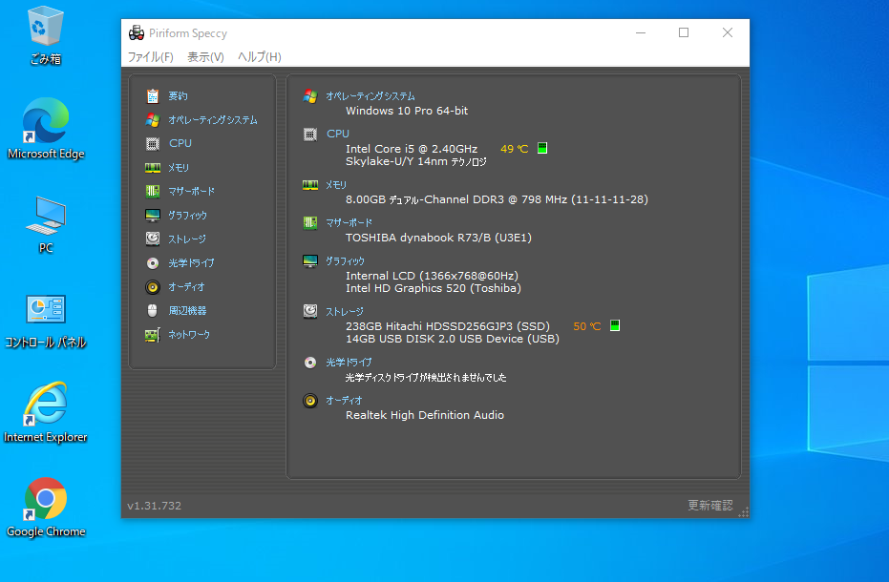Open the 光学ドライブ heading link in summary
This screenshot has width=889, height=582.
pyautogui.click(x=349, y=363)
